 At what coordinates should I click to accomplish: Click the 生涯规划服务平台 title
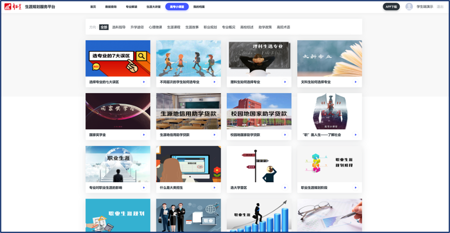(x=40, y=6)
